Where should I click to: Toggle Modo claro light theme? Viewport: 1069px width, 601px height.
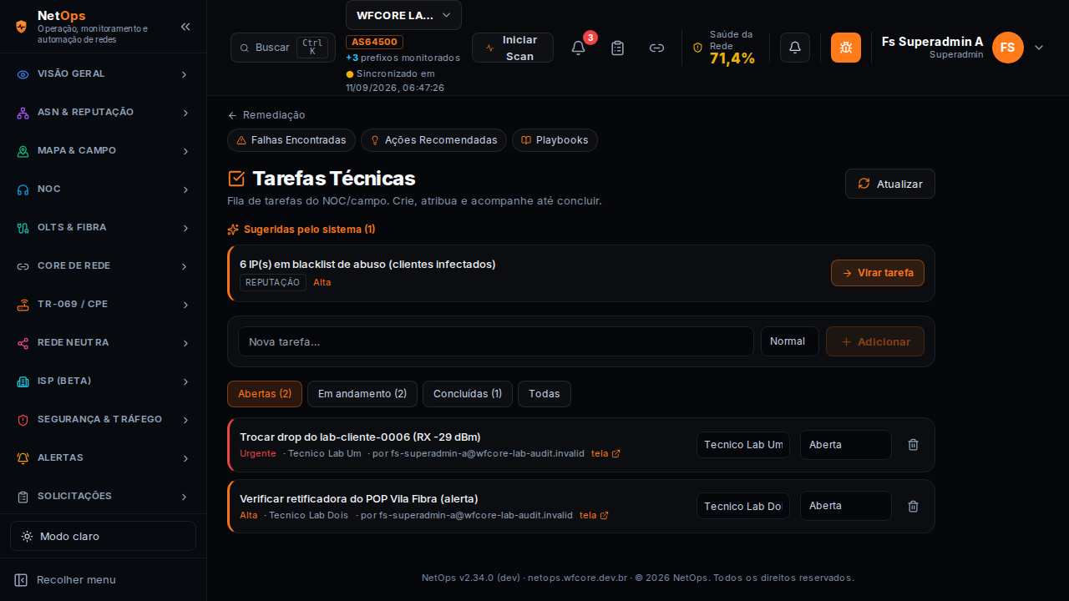tap(103, 536)
